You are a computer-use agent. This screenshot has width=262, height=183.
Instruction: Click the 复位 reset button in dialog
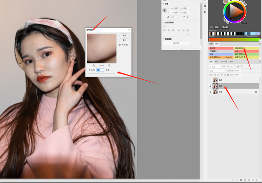(x=124, y=40)
